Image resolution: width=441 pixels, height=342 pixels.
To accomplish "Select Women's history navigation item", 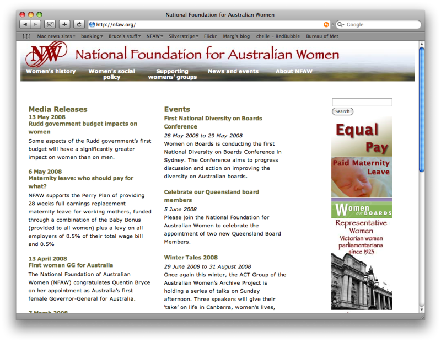I will click(x=51, y=71).
